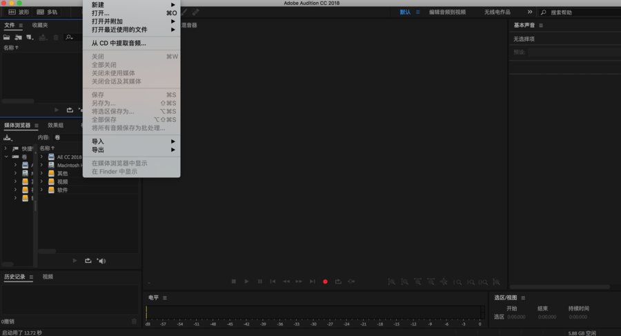Show more workspaces via double chevron

[530, 12]
